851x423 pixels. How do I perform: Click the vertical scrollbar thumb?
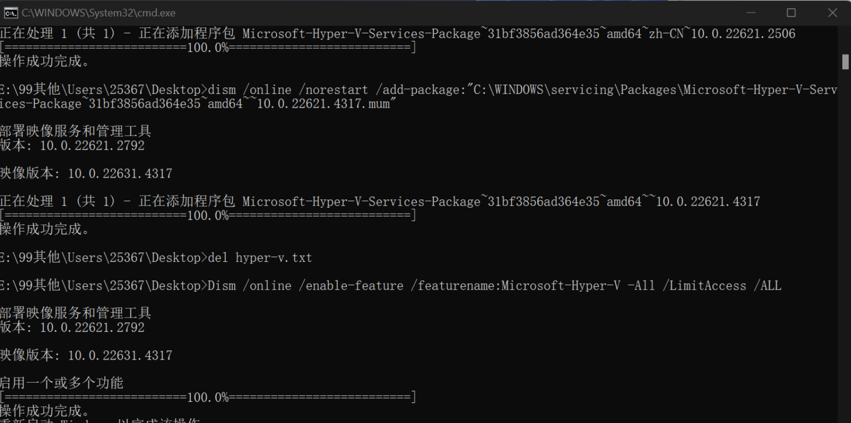pos(845,61)
